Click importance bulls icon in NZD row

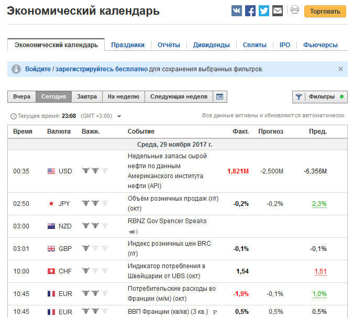[95, 225]
